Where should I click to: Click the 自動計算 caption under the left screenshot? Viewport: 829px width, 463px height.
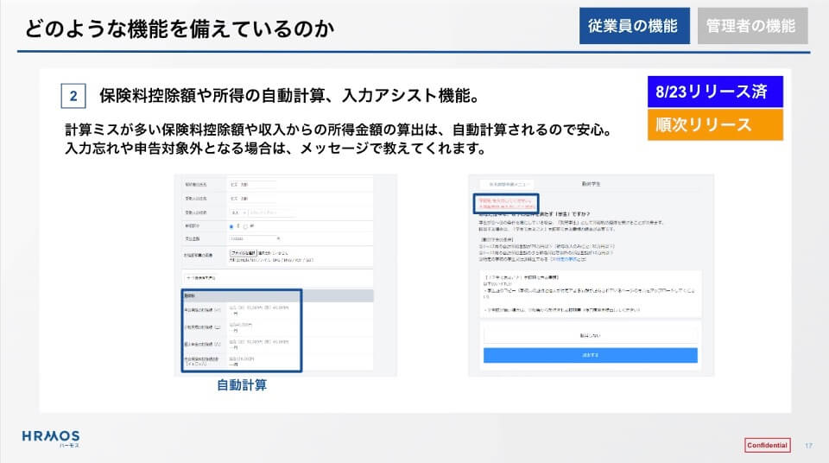click(242, 386)
